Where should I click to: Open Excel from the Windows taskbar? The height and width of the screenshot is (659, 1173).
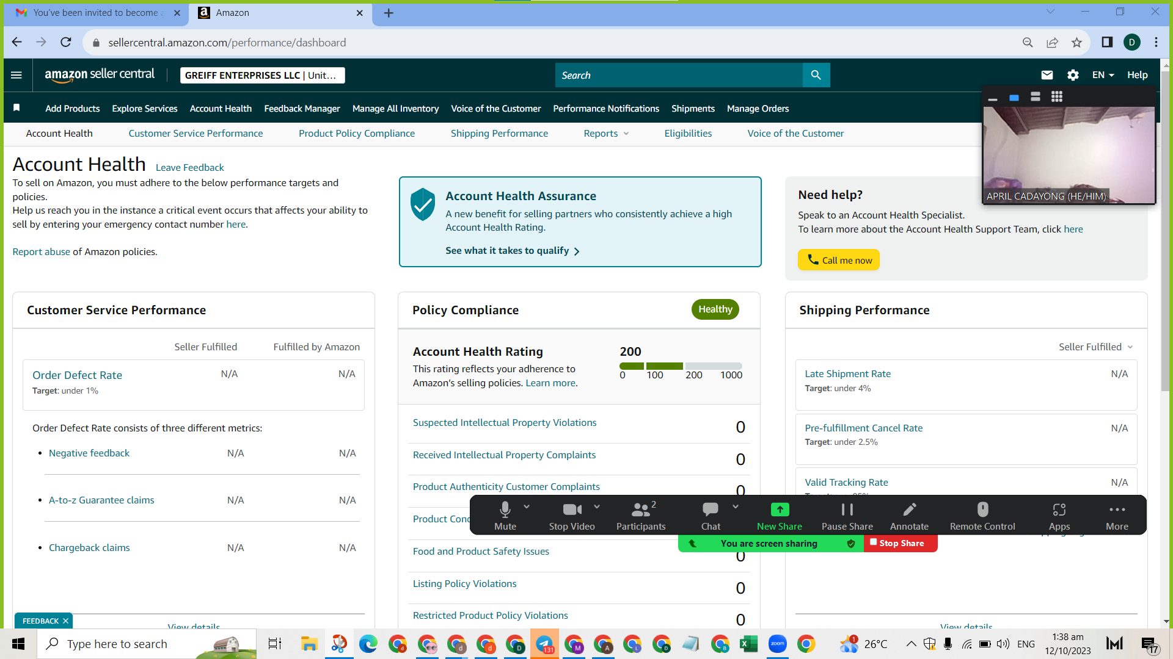748,644
